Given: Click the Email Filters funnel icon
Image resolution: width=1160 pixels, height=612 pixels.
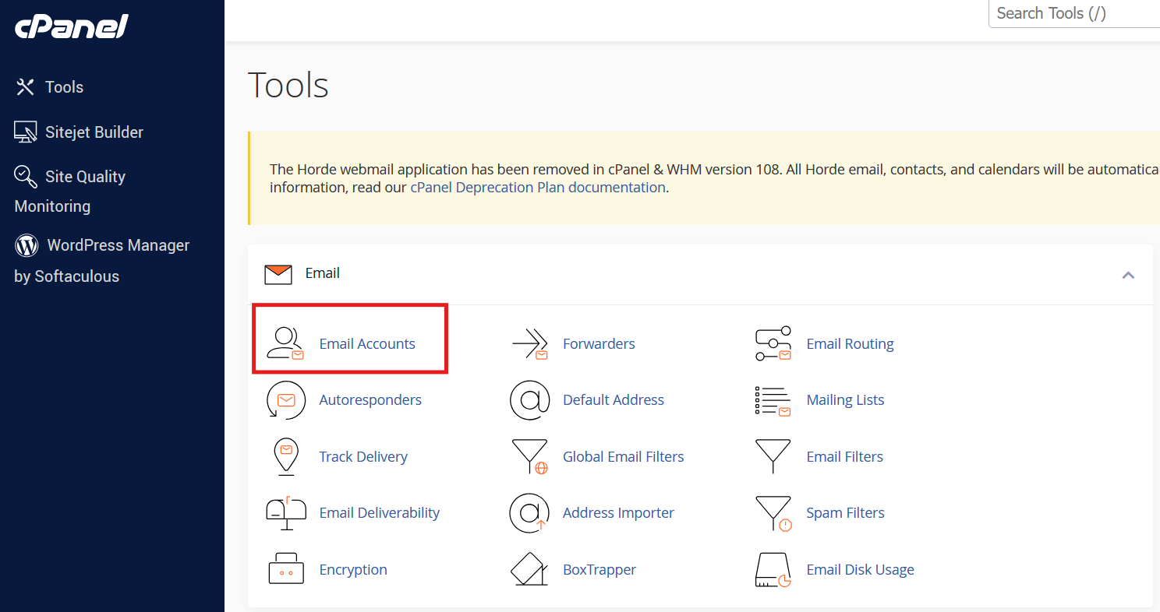Looking at the screenshot, I should 773,456.
